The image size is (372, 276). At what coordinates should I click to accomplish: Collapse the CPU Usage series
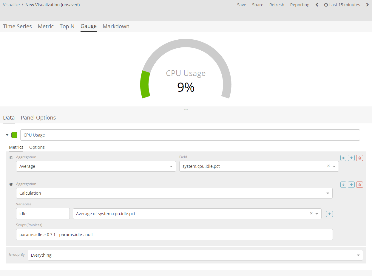click(x=7, y=135)
